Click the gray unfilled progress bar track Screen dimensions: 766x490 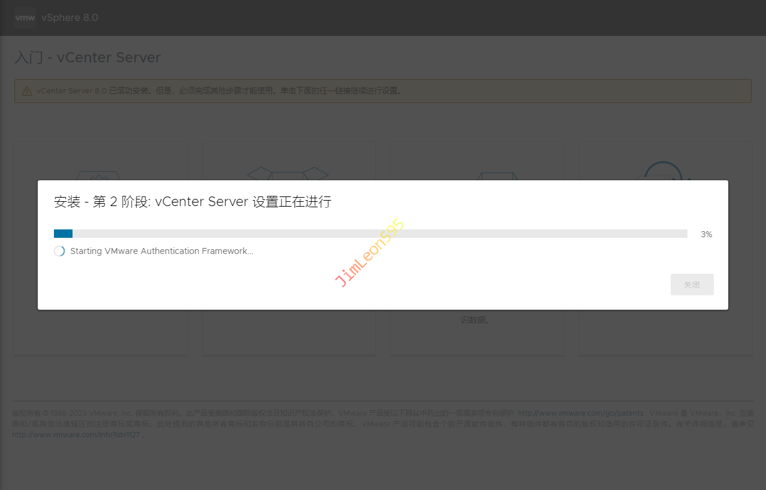379,234
